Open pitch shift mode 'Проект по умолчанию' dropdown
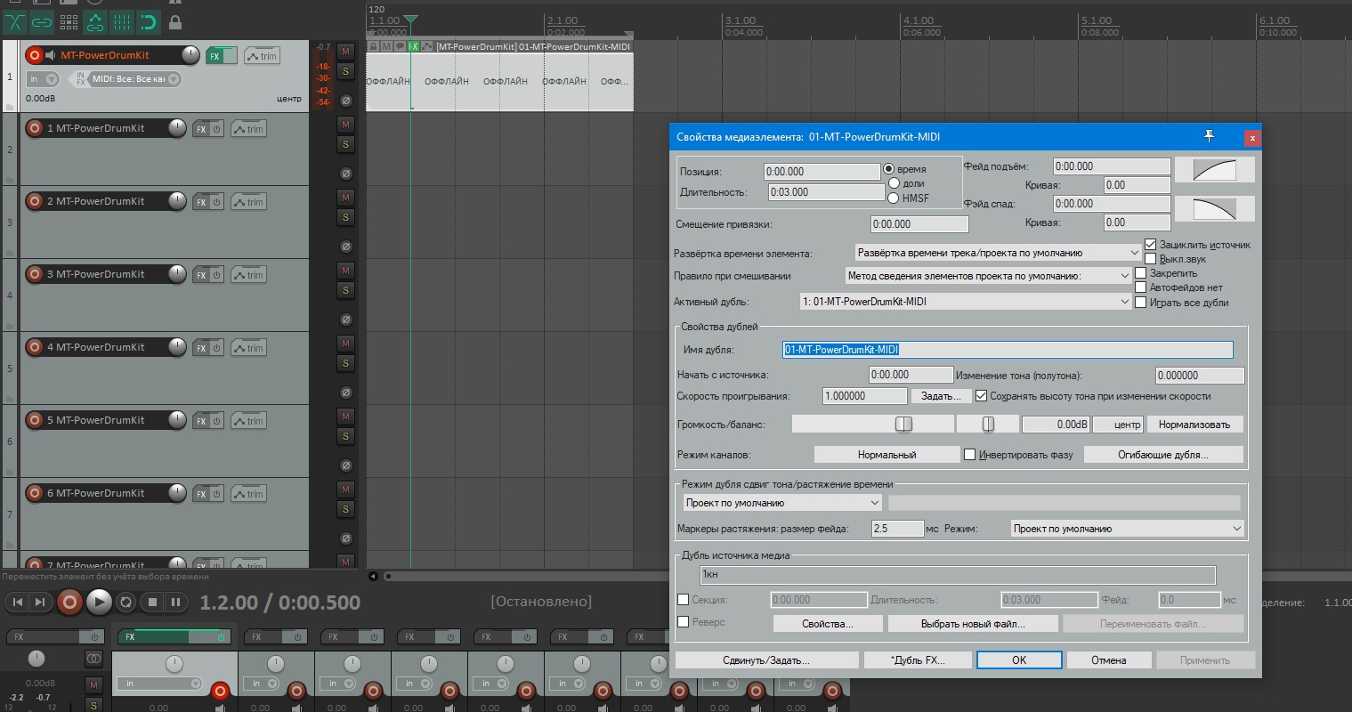This screenshot has width=1352, height=712. tap(781, 503)
